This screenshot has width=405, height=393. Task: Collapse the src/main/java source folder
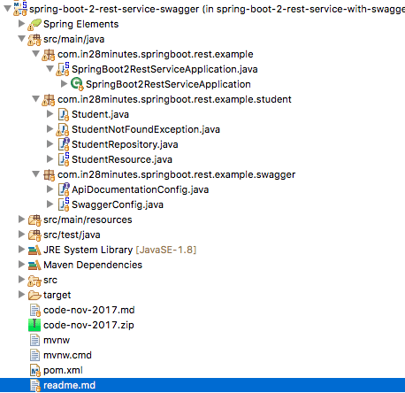(x=21, y=39)
